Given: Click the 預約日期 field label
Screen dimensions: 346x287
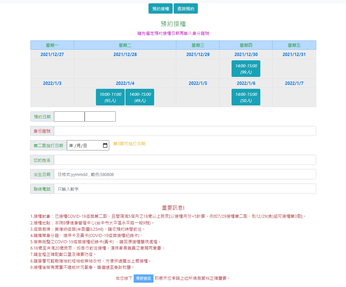Looking at the screenshot, I should pos(42,117).
